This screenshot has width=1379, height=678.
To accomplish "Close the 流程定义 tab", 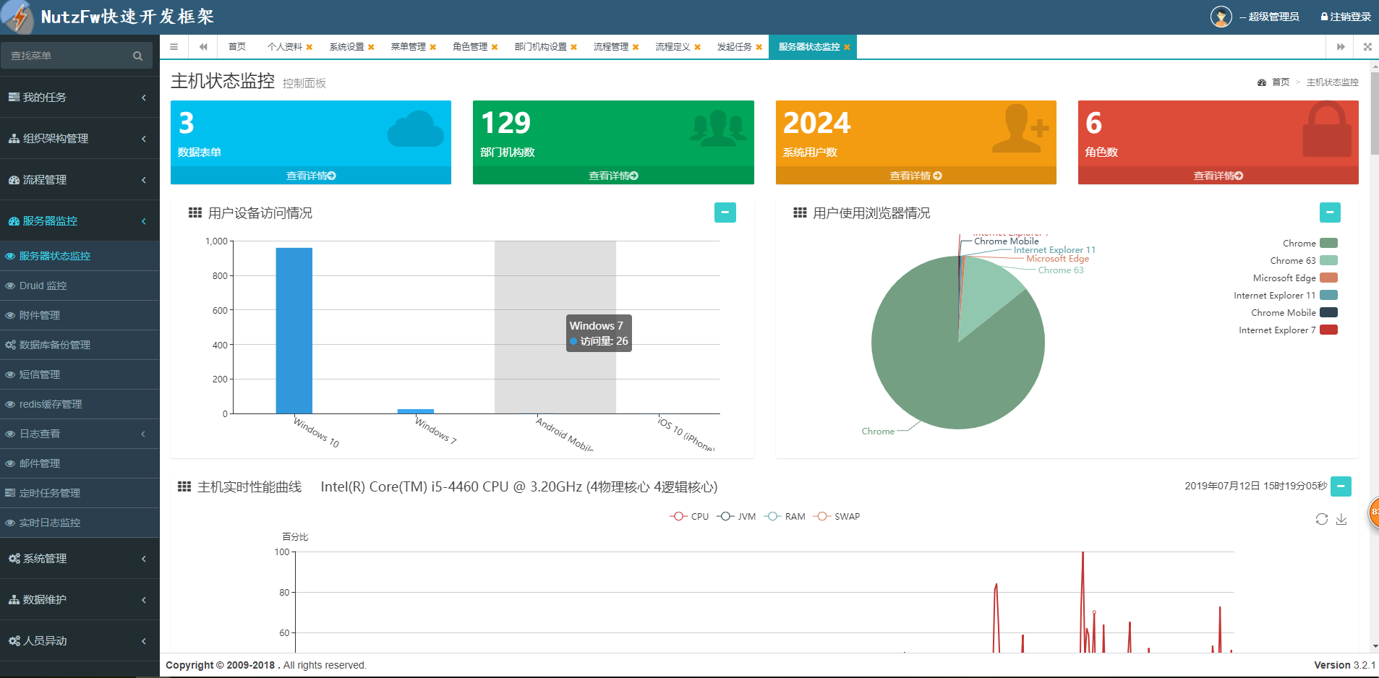I will (697, 47).
